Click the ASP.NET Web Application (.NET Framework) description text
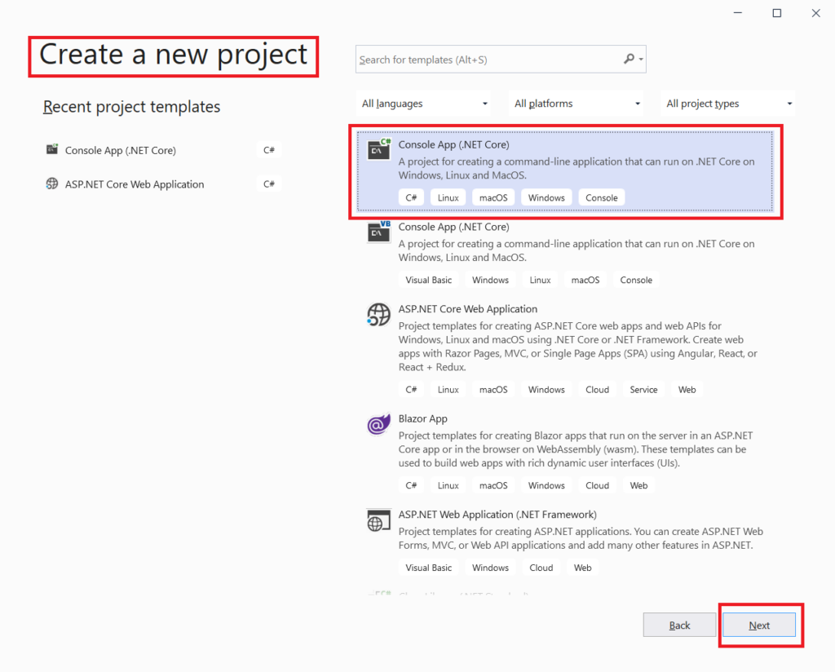The width and height of the screenshot is (835, 672). point(581,537)
